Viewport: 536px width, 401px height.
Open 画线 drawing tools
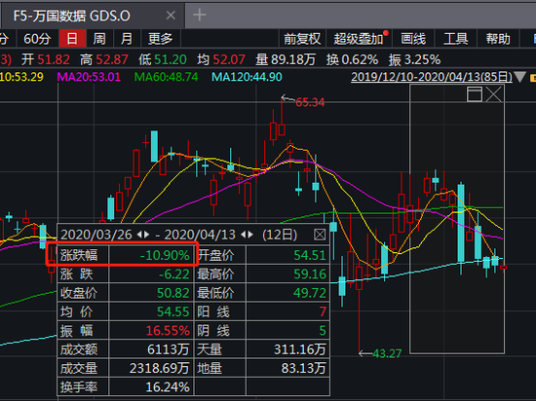coord(413,39)
